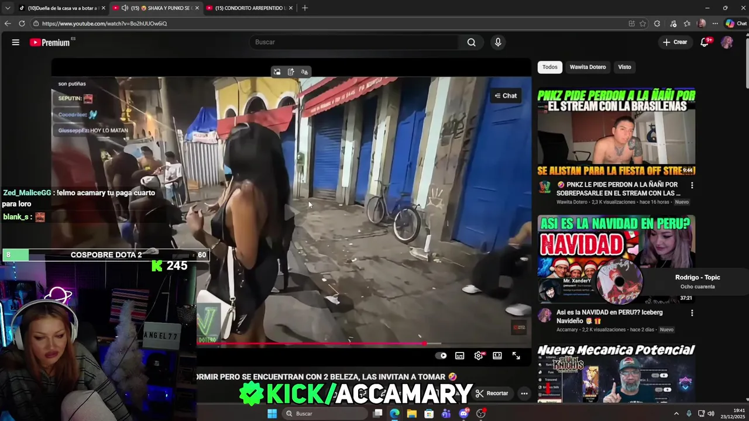Mute the SHAKA Y PUNKO tab audio
Image resolution: width=749 pixels, height=421 pixels.
pyautogui.click(x=125, y=8)
